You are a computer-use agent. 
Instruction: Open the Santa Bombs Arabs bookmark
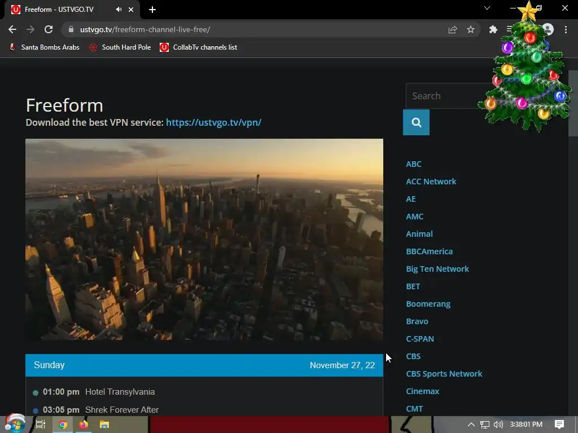tap(44, 47)
